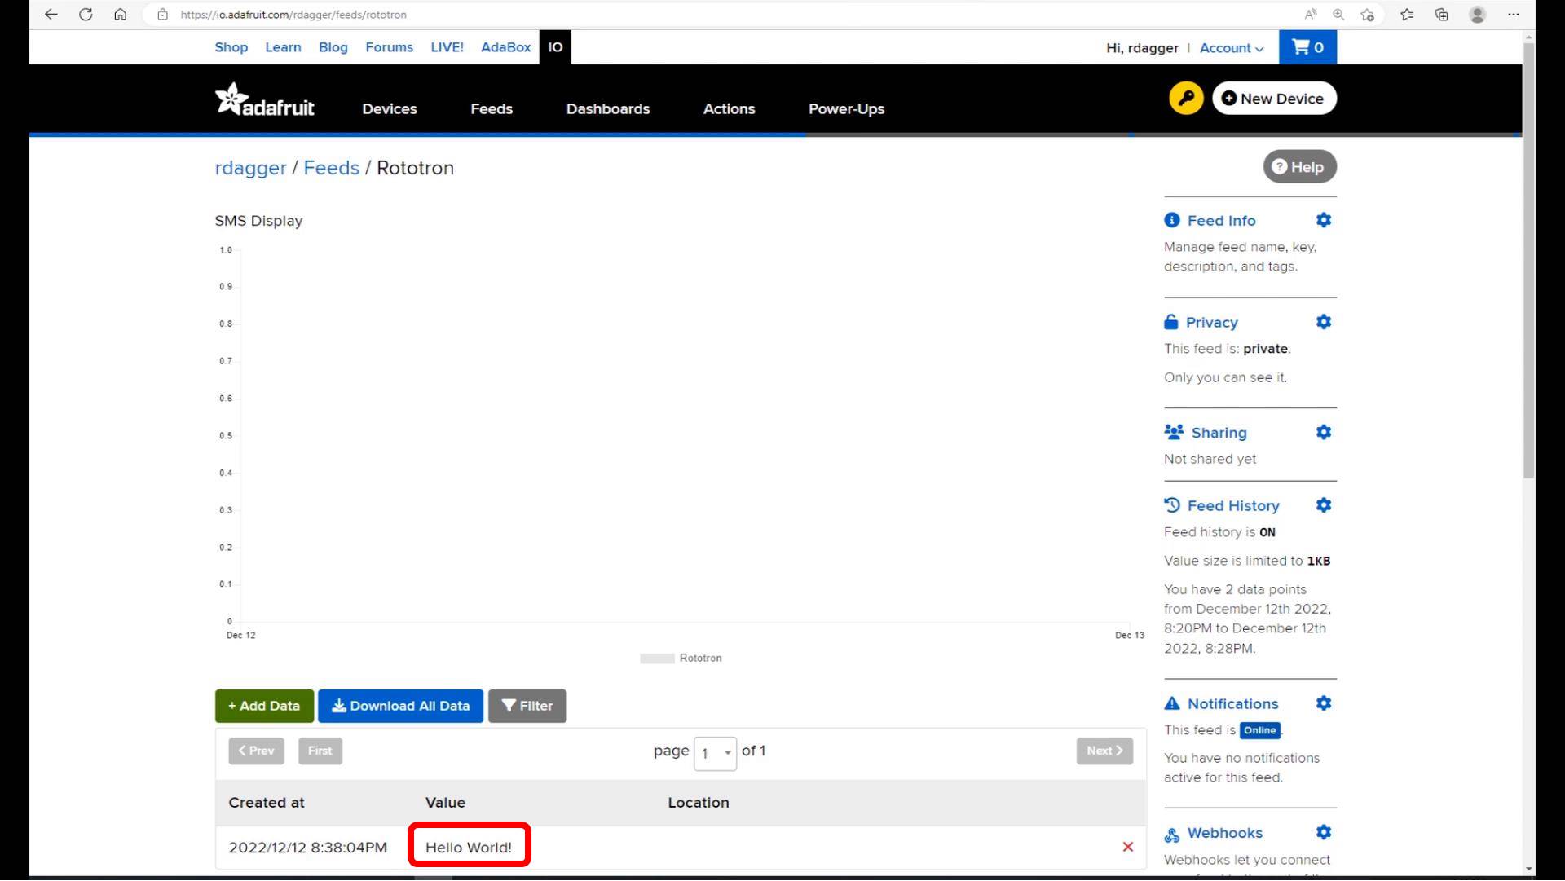Click the rdagger breadcrumb link
Image resolution: width=1565 pixels, height=881 pixels.
[250, 168]
